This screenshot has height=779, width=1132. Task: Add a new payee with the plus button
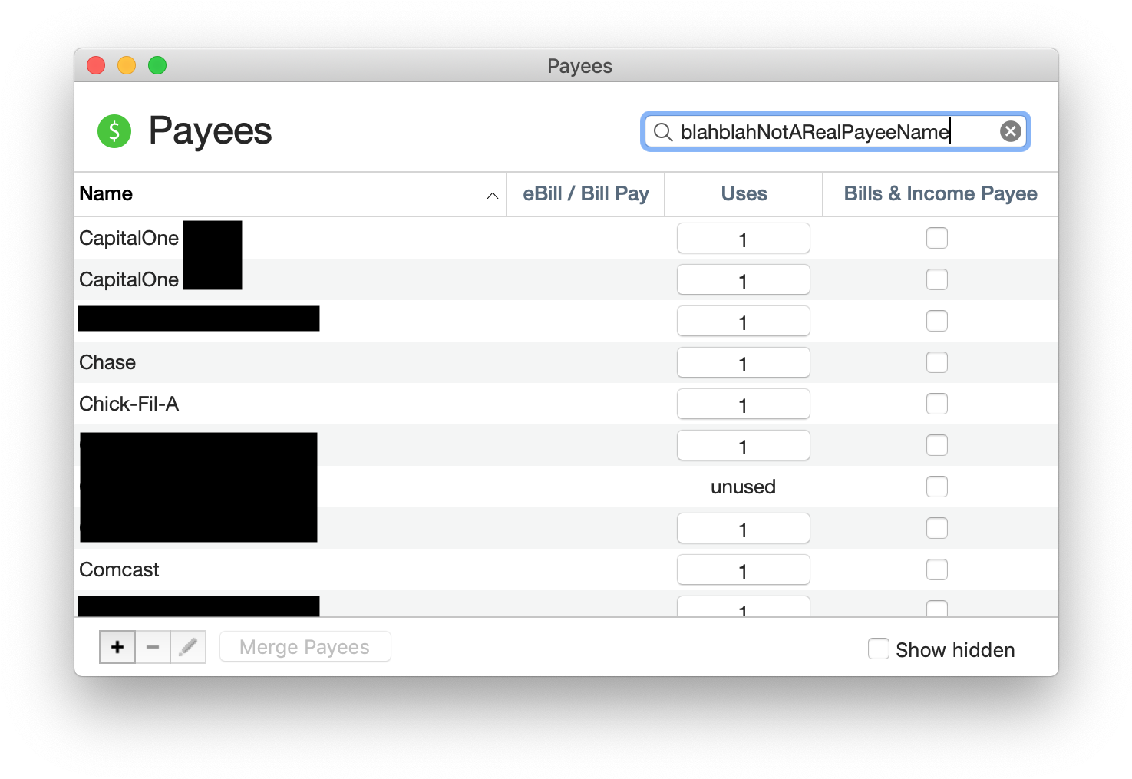(x=117, y=648)
